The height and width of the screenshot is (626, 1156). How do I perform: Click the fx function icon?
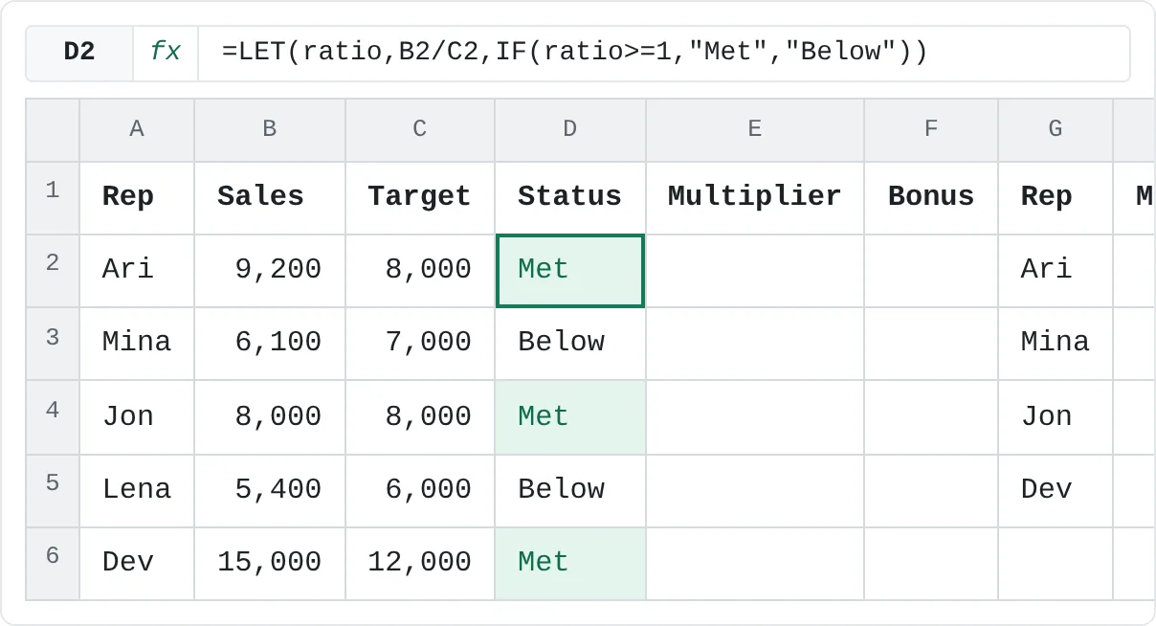(x=166, y=52)
